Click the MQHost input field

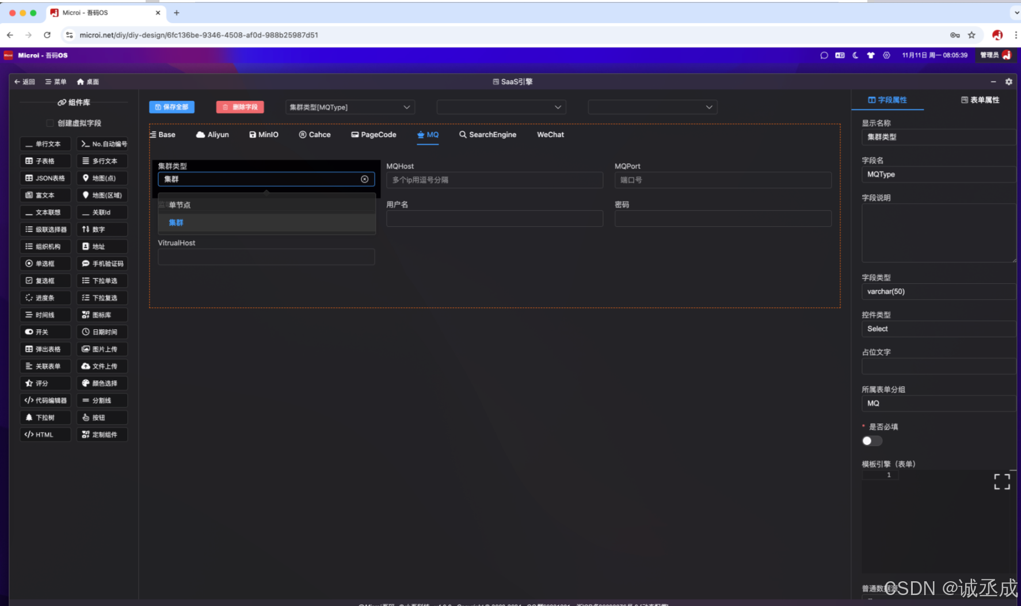[x=495, y=180]
